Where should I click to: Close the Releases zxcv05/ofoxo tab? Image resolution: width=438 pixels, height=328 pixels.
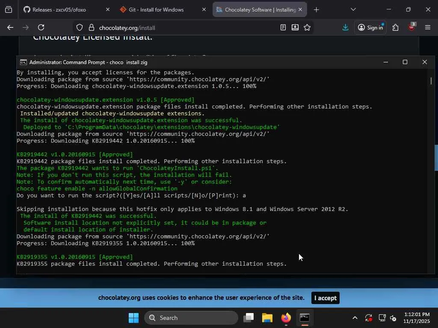107,10
